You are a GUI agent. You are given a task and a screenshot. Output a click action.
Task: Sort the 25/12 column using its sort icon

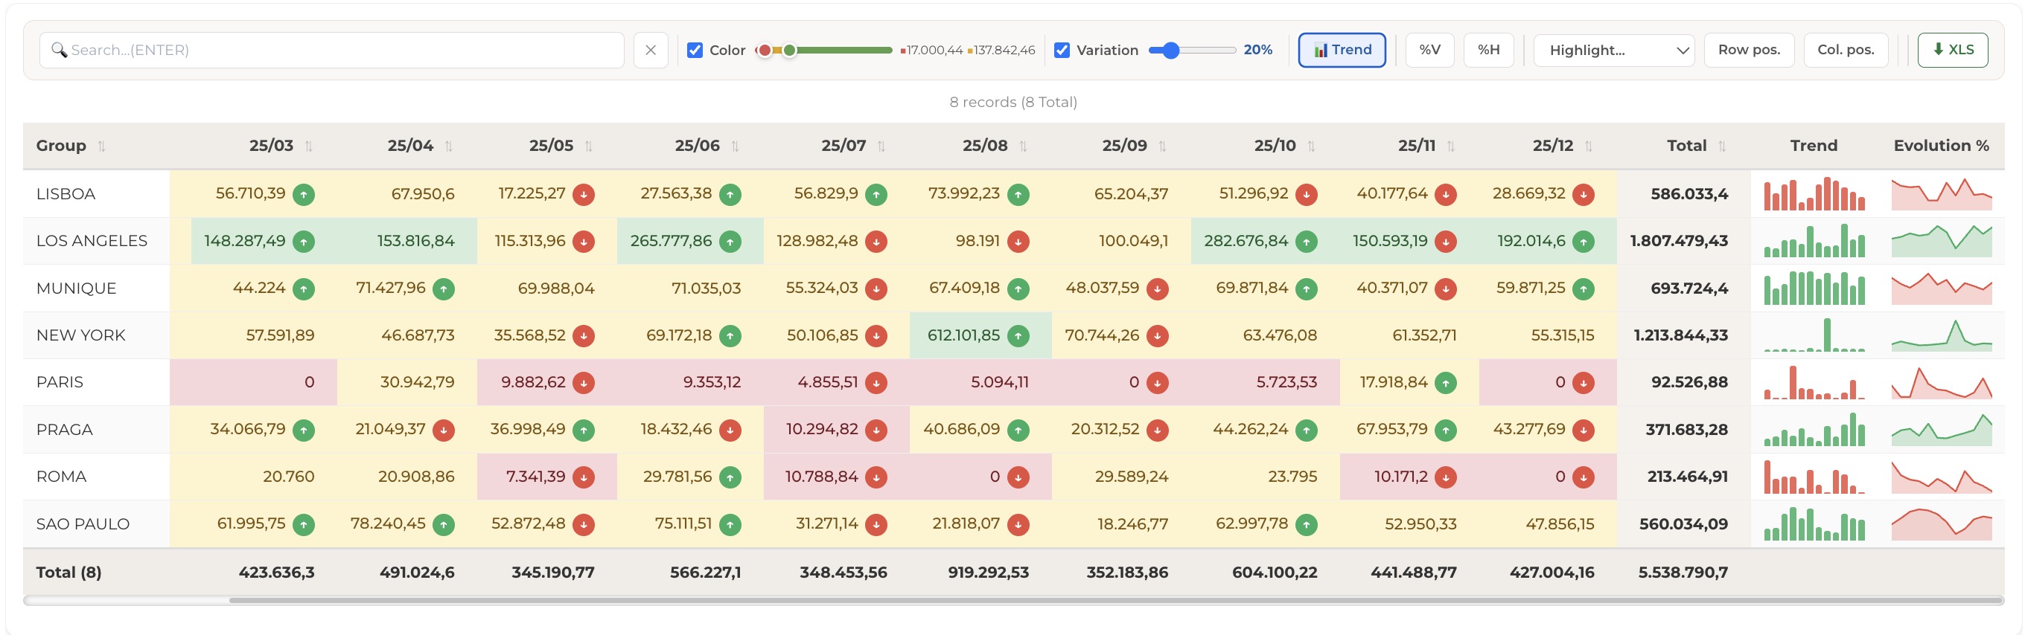tap(1589, 146)
